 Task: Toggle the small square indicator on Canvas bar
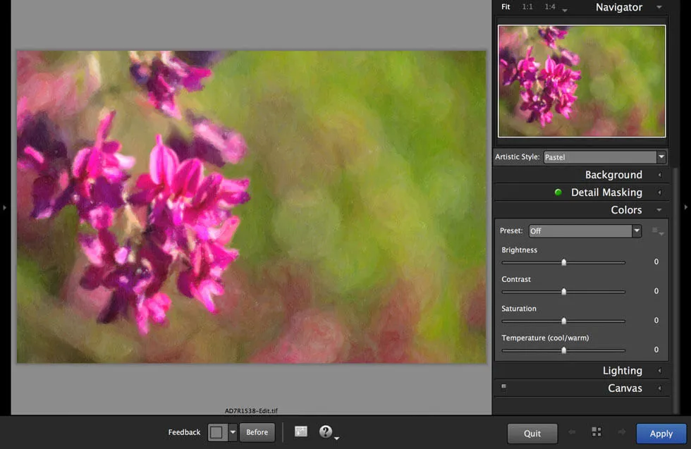coord(503,386)
